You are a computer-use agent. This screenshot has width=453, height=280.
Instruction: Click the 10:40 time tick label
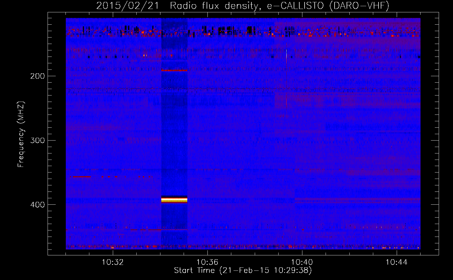[x=302, y=262]
